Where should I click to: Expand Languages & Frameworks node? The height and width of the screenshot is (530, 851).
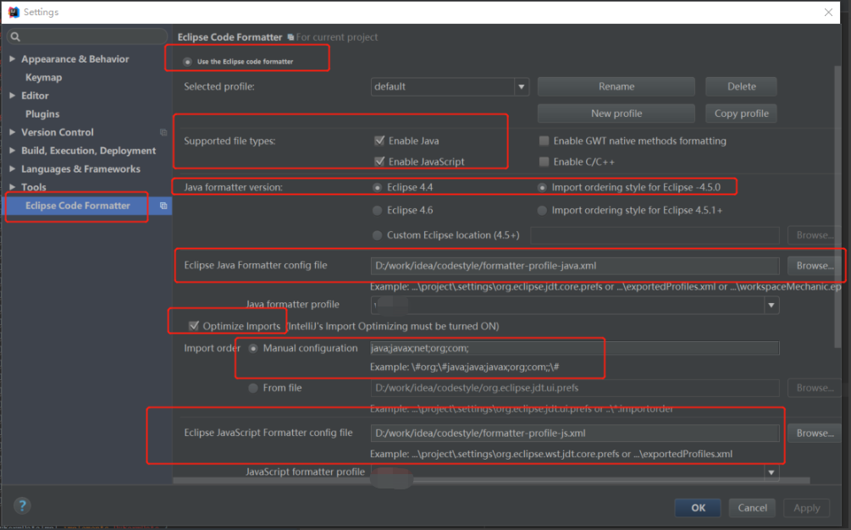(x=12, y=168)
